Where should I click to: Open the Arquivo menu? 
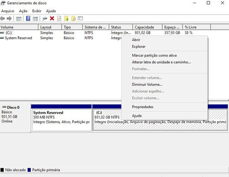[x=8, y=11]
